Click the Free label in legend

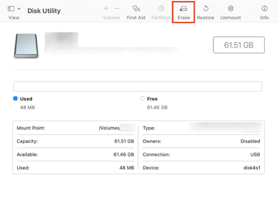[152, 99]
